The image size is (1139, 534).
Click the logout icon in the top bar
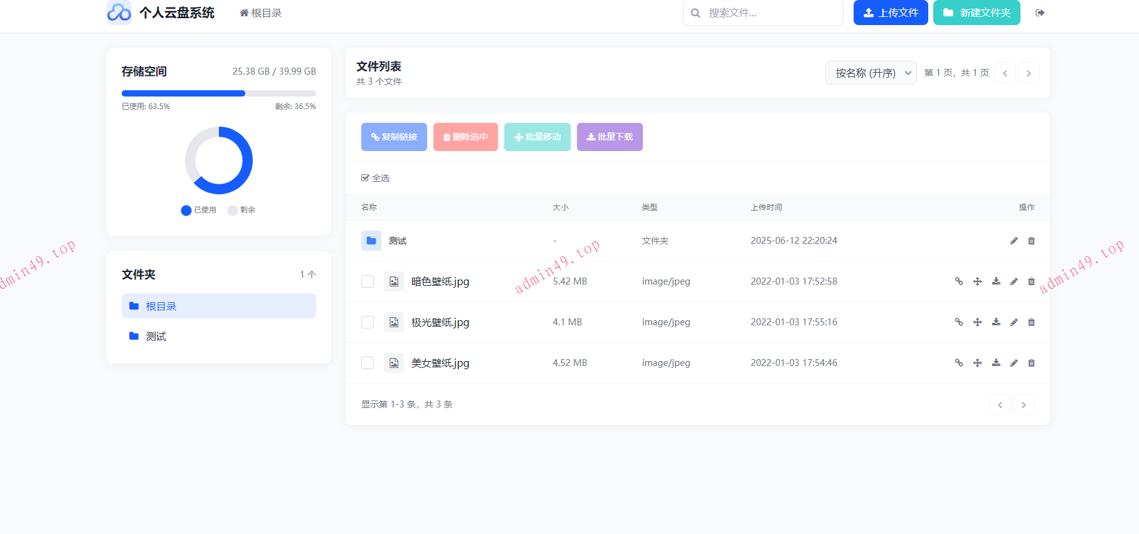pyautogui.click(x=1040, y=13)
